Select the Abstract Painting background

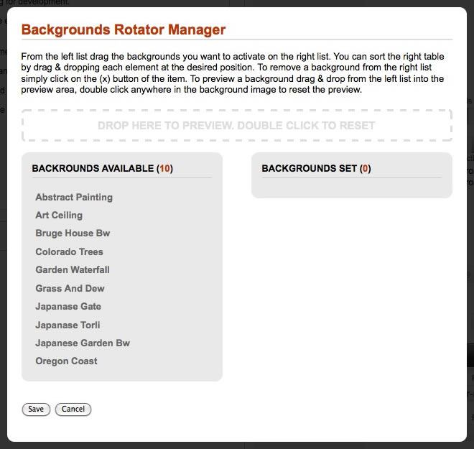(74, 197)
